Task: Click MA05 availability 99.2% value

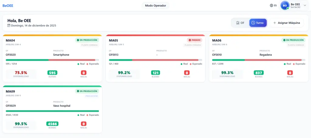Action: click(x=124, y=72)
